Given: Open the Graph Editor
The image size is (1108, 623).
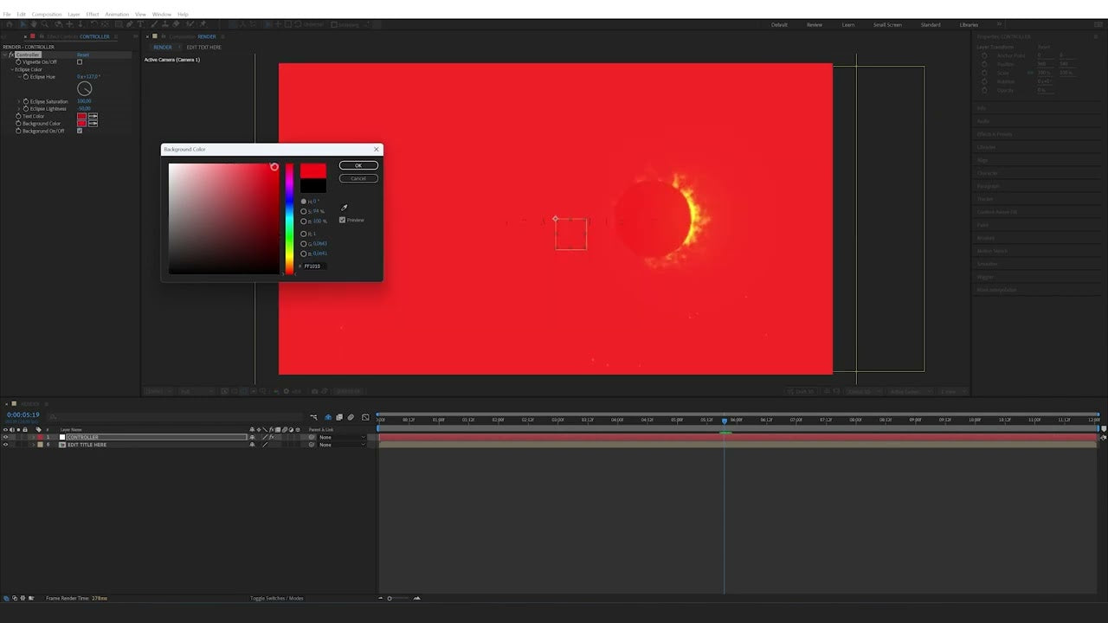Looking at the screenshot, I should [365, 417].
